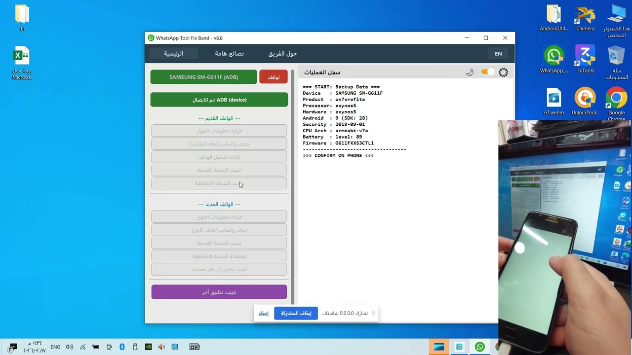
Task: Click the green ADB (device) connection status bar
Action: pyautogui.click(x=219, y=100)
